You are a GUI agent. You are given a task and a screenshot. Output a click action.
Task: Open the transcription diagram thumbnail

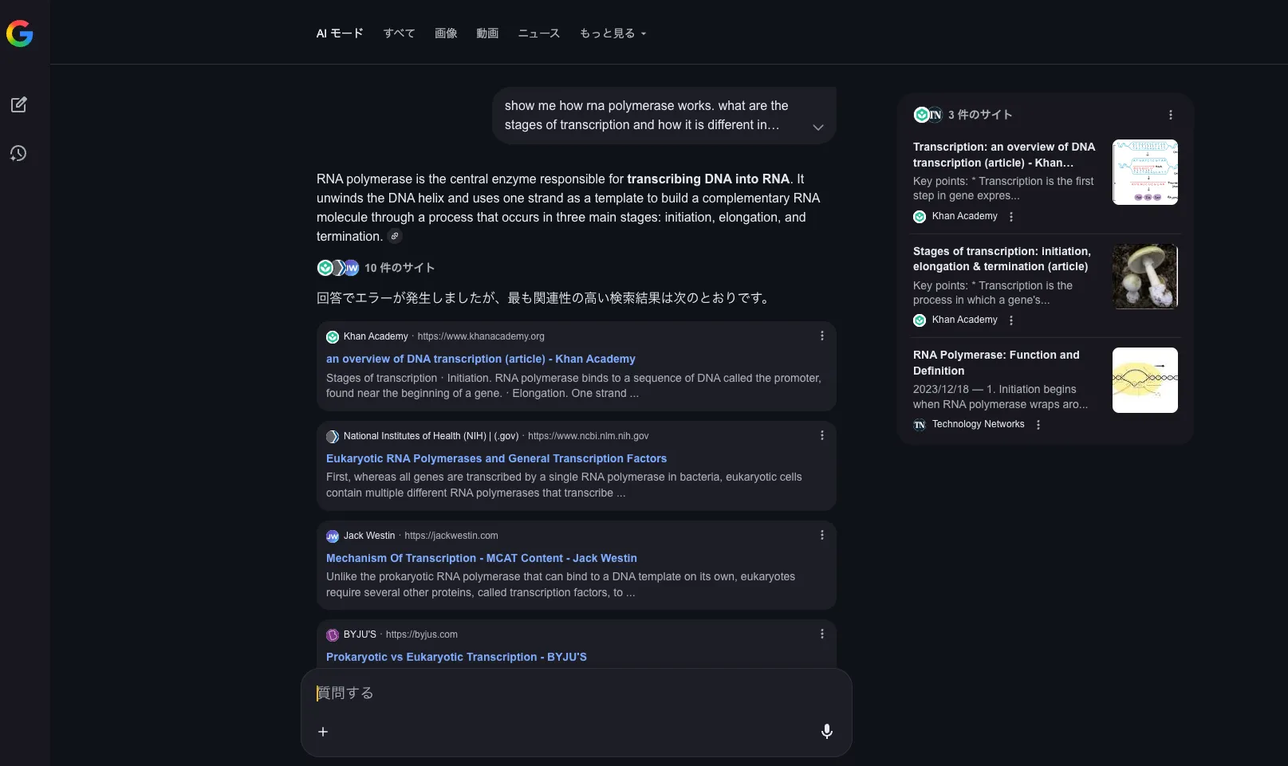[x=1145, y=172]
